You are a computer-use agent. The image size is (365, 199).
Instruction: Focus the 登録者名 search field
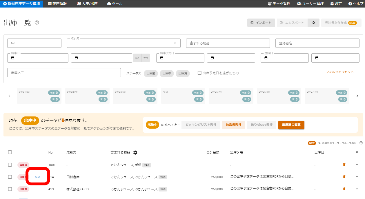317,43
